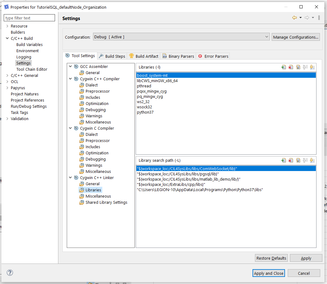Viewport: 327px width, 284px height.
Task: Open the Configuration dropdown
Action: (x=181, y=37)
